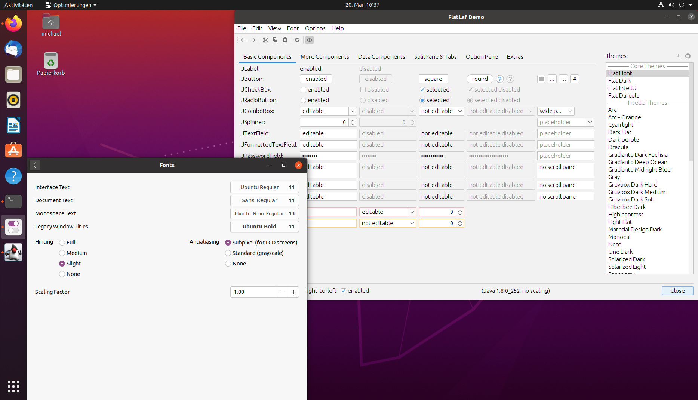Viewport: 698px width, 400px height.
Task: Select the Dracula theme
Action: (x=618, y=147)
